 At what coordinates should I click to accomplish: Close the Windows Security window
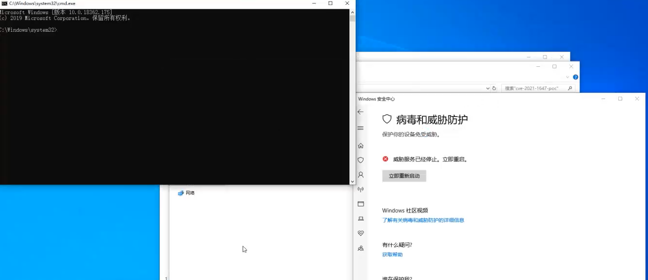pos(637,99)
